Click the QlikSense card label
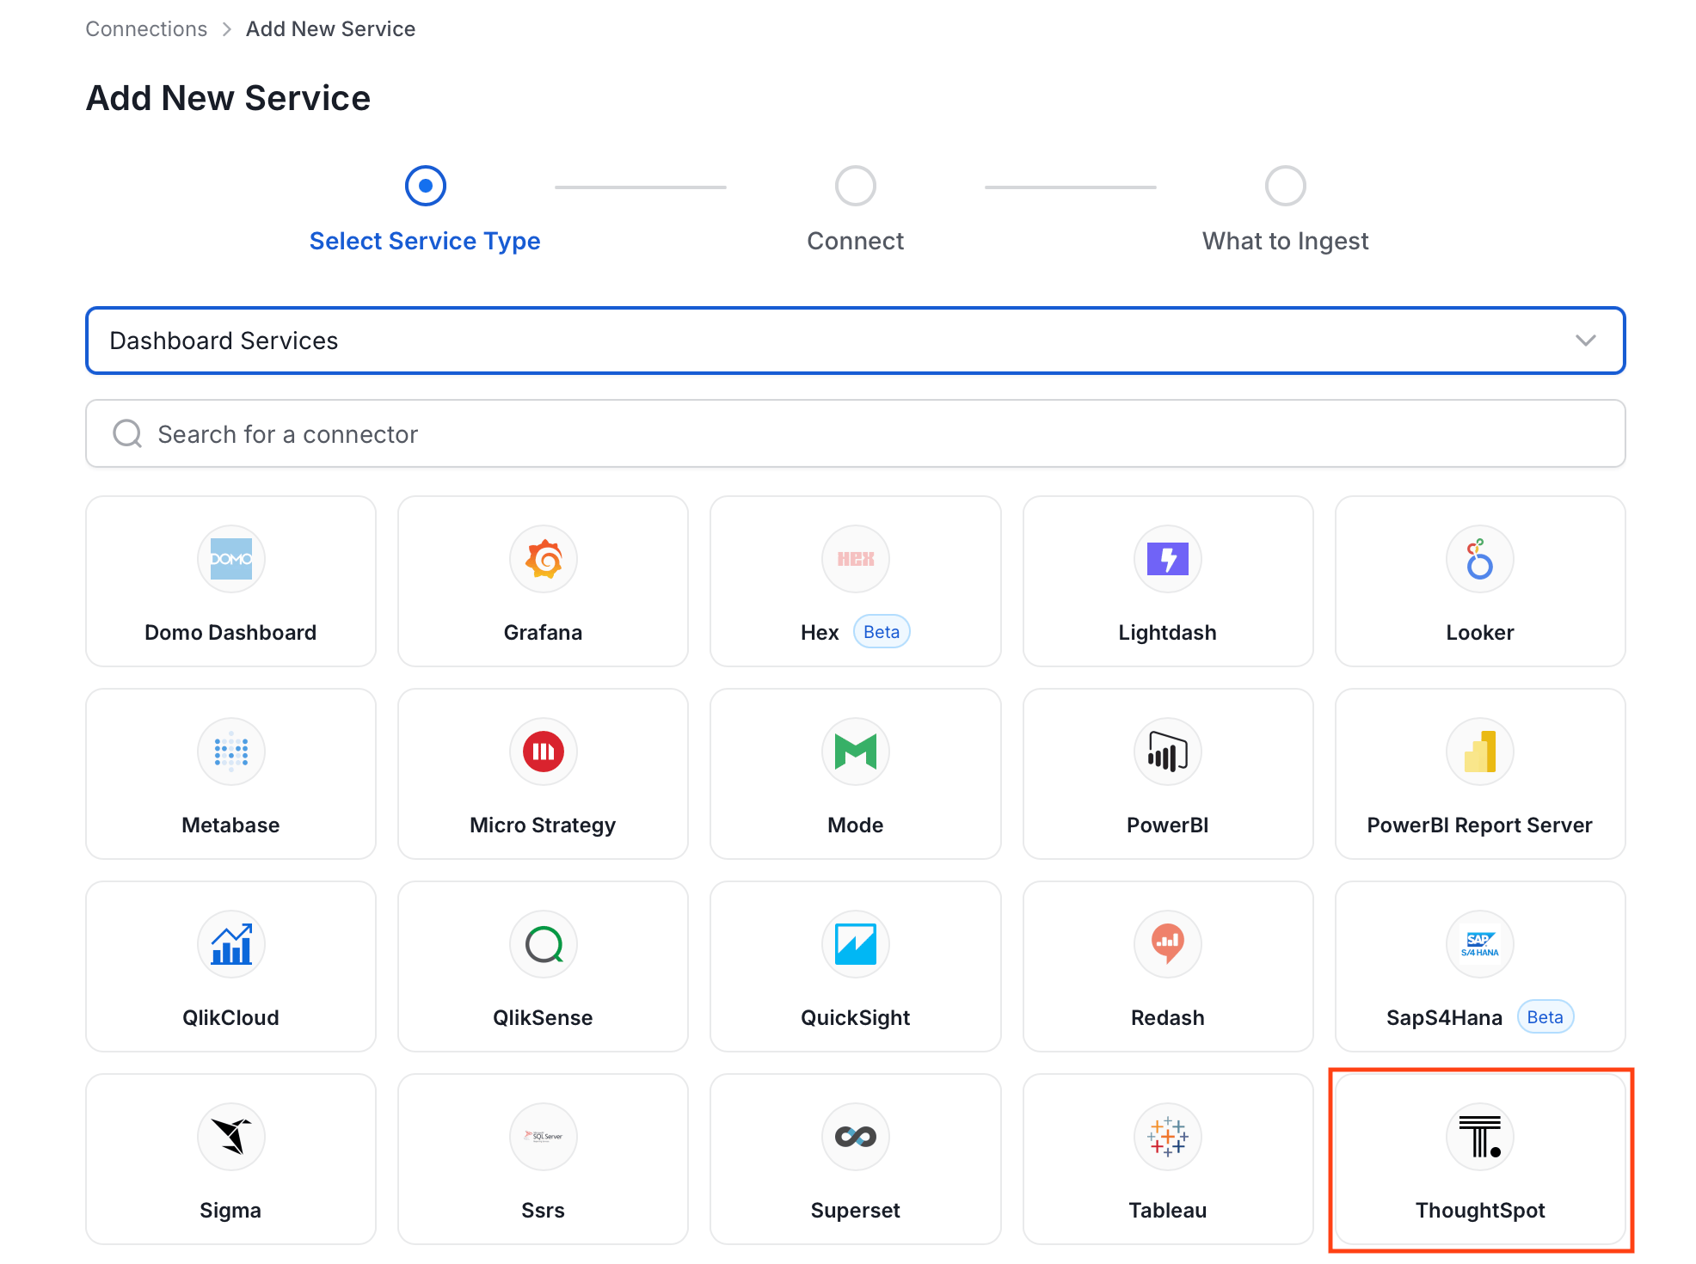The height and width of the screenshot is (1264, 1696). click(x=543, y=1018)
